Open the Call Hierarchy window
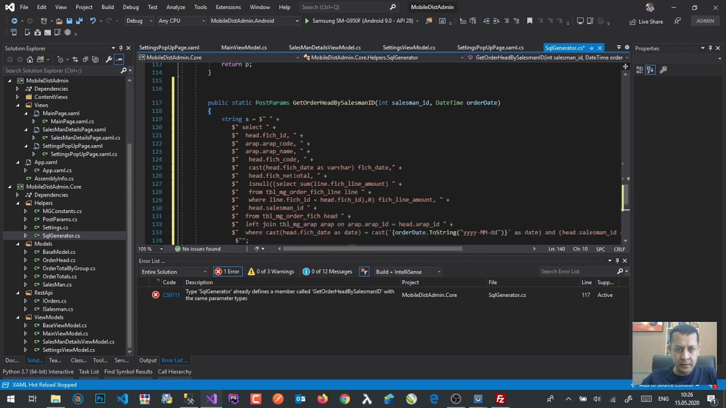This screenshot has height=408, width=726. pos(175,372)
